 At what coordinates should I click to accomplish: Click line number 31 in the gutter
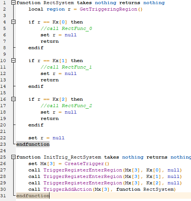3,196
